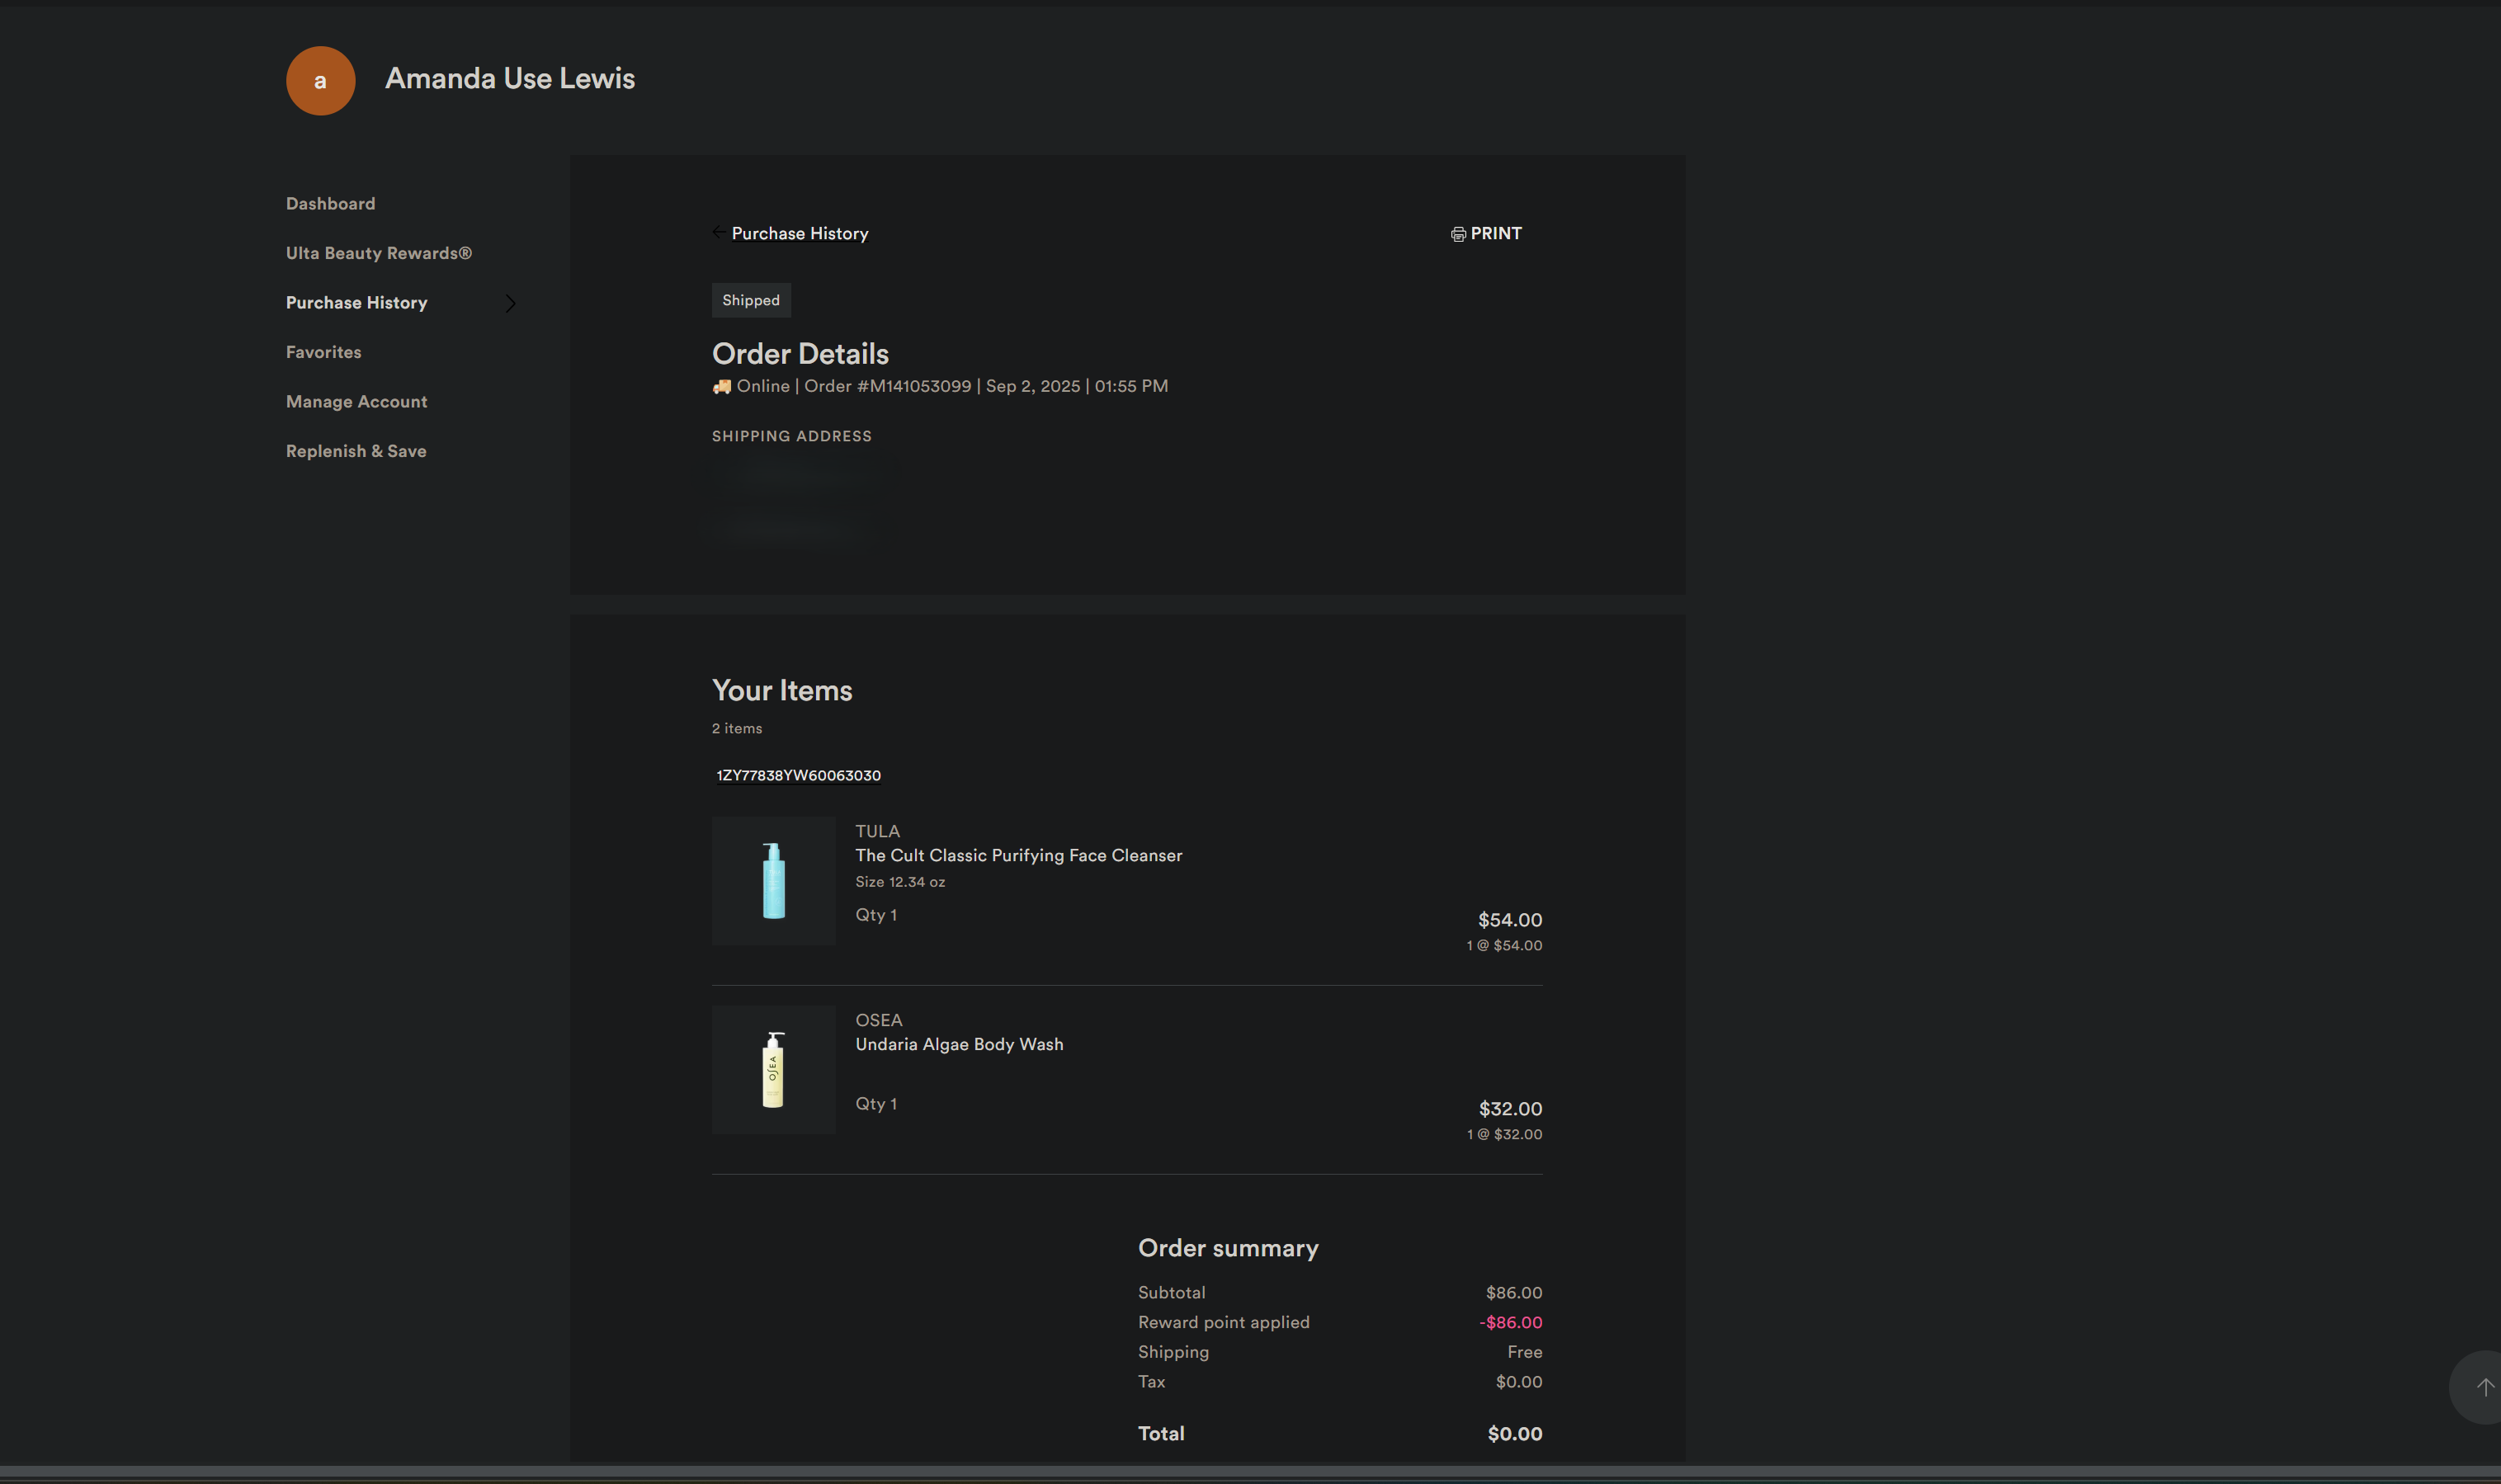
Task: Click the $54.00 item price
Action: pos(1509,920)
